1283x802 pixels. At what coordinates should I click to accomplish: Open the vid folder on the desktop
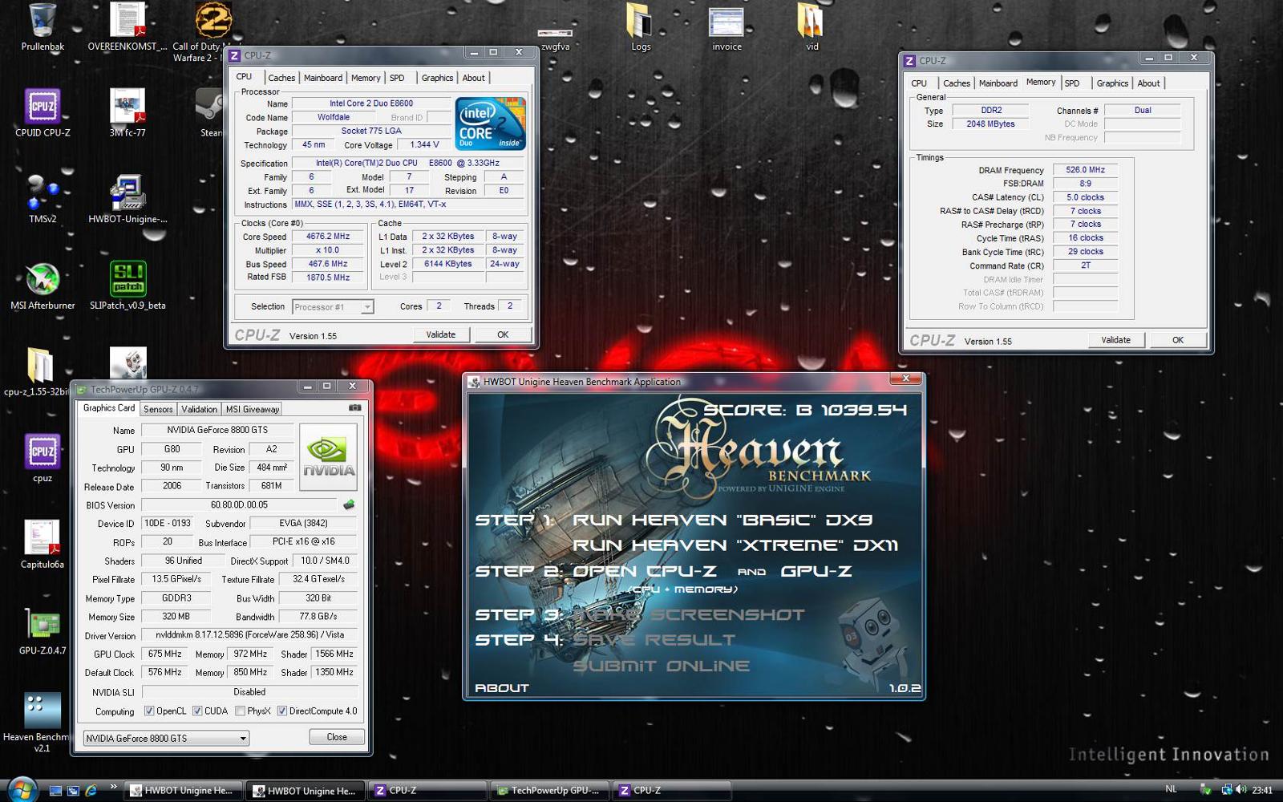tap(811, 27)
